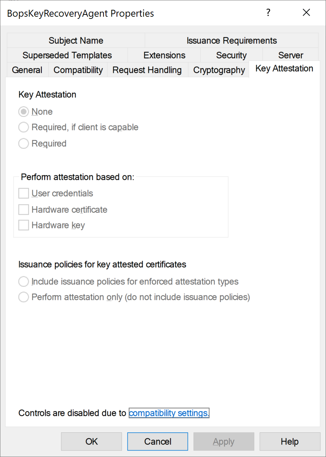
Task: Go to the Superseded Templates tab
Action: coord(67,56)
